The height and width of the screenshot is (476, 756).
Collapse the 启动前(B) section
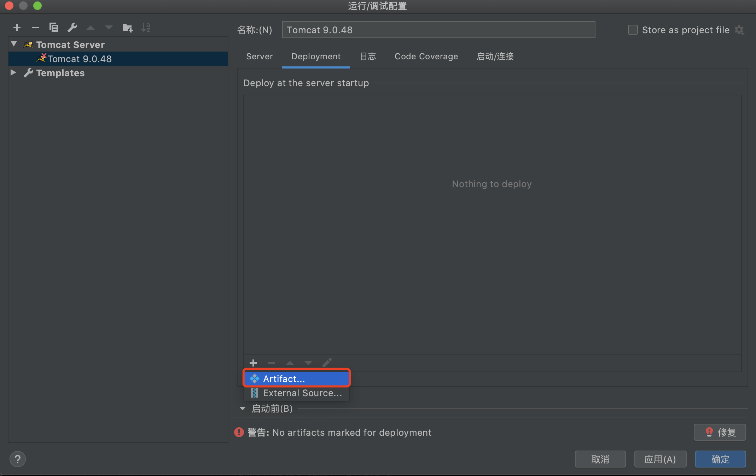tap(243, 409)
